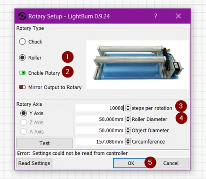Decrease Roller Diameter with down arrow

coord(128,121)
